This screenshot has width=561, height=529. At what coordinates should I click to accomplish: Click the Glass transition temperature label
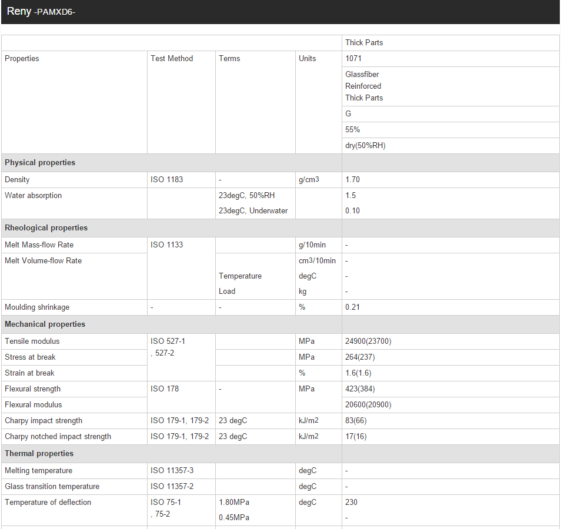[x=52, y=487]
